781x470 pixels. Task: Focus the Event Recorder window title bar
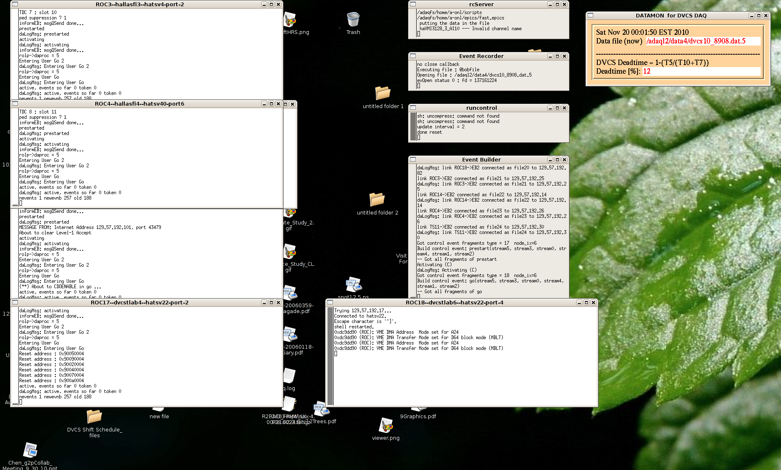[481, 56]
